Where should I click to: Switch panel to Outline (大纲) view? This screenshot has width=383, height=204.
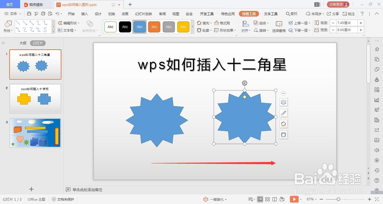[23, 43]
